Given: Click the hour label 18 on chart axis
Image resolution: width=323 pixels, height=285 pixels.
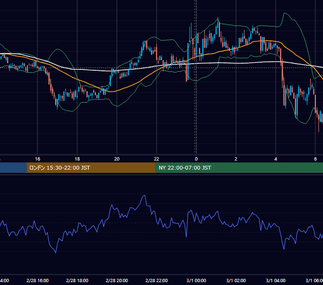Looking at the screenshot, I should [77, 159].
